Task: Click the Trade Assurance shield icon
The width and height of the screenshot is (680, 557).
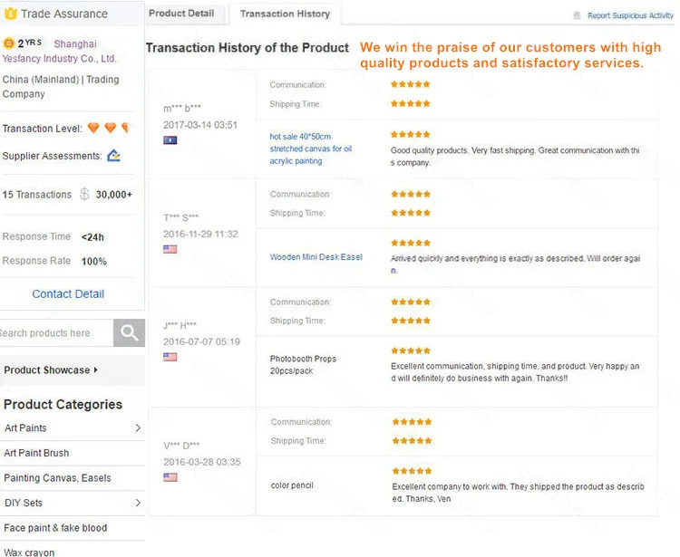Action: point(9,14)
